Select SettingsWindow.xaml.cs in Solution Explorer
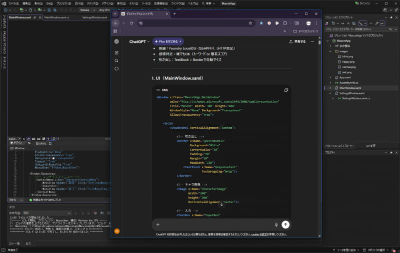 tap(355, 98)
